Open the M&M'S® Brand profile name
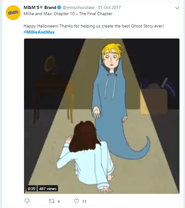 tap(40, 8)
